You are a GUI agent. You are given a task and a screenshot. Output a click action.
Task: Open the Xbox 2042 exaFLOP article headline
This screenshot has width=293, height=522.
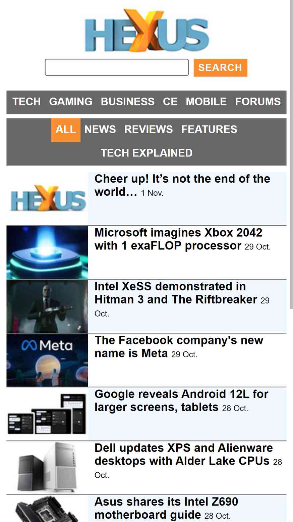point(178,239)
